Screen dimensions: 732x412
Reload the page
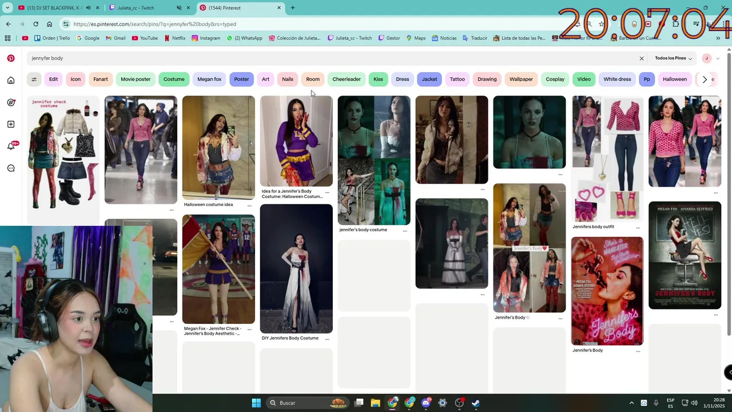pos(35,24)
